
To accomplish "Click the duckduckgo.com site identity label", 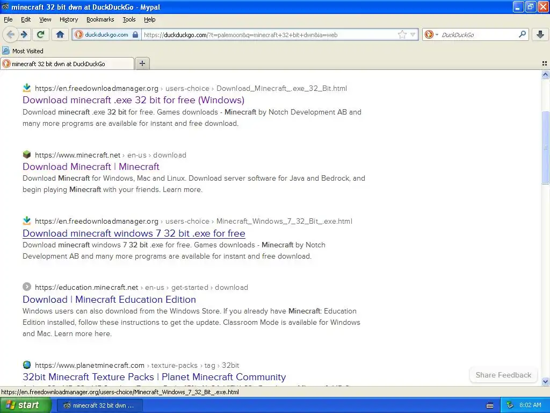I will point(106,34).
